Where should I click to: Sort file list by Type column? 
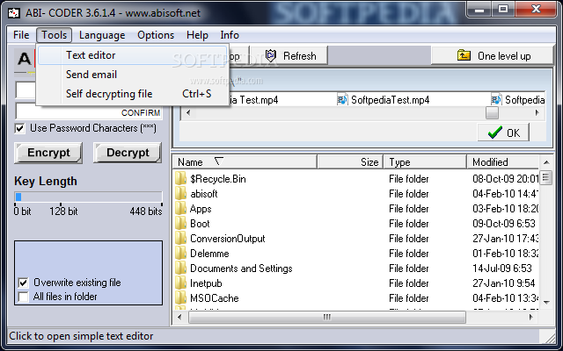pyautogui.click(x=426, y=161)
